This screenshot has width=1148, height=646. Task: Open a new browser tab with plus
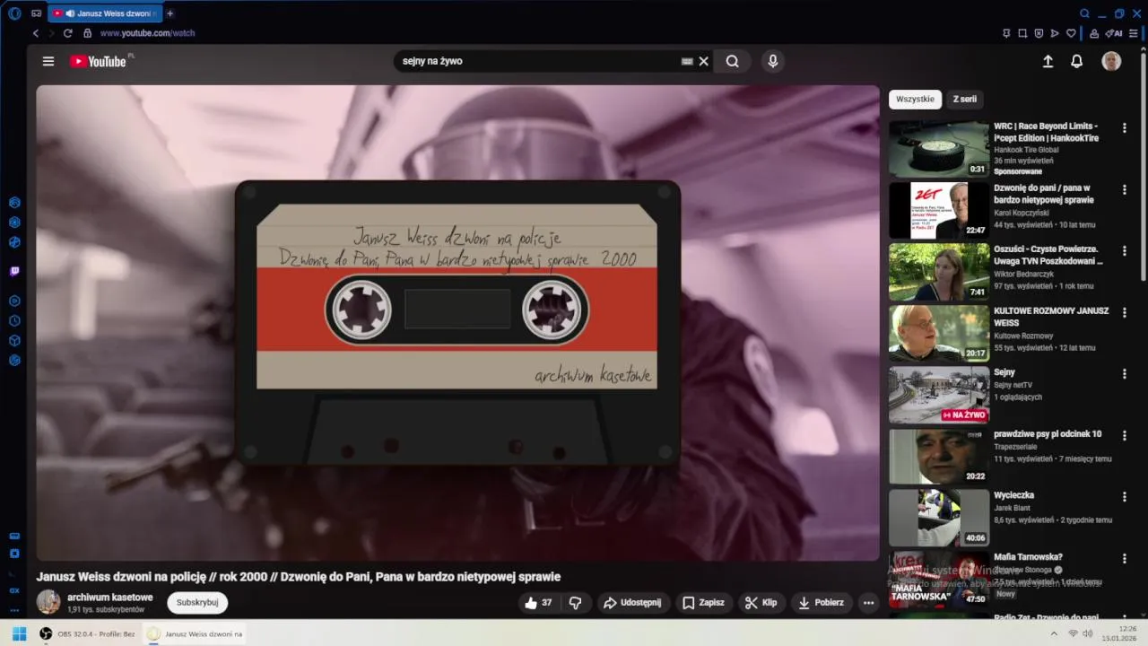click(x=170, y=13)
